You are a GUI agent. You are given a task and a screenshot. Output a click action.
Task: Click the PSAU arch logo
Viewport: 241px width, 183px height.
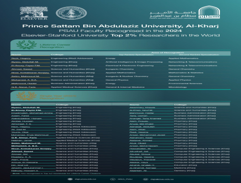(x=209, y=12)
